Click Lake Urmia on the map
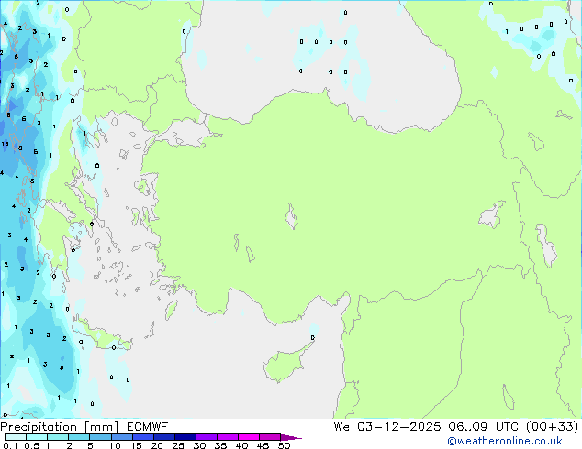The image size is (582, 449). [546, 246]
